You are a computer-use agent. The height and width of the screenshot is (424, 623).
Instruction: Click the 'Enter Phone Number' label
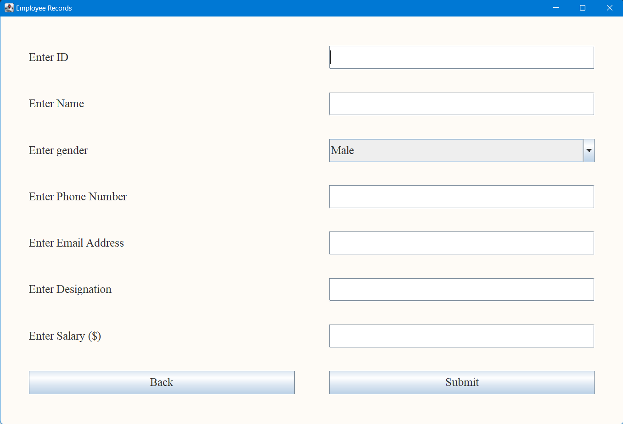click(x=78, y=197)
